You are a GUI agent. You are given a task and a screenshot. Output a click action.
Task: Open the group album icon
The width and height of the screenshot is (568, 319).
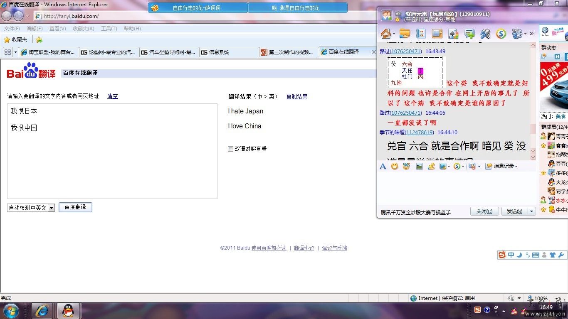click(x=420, y=34)
